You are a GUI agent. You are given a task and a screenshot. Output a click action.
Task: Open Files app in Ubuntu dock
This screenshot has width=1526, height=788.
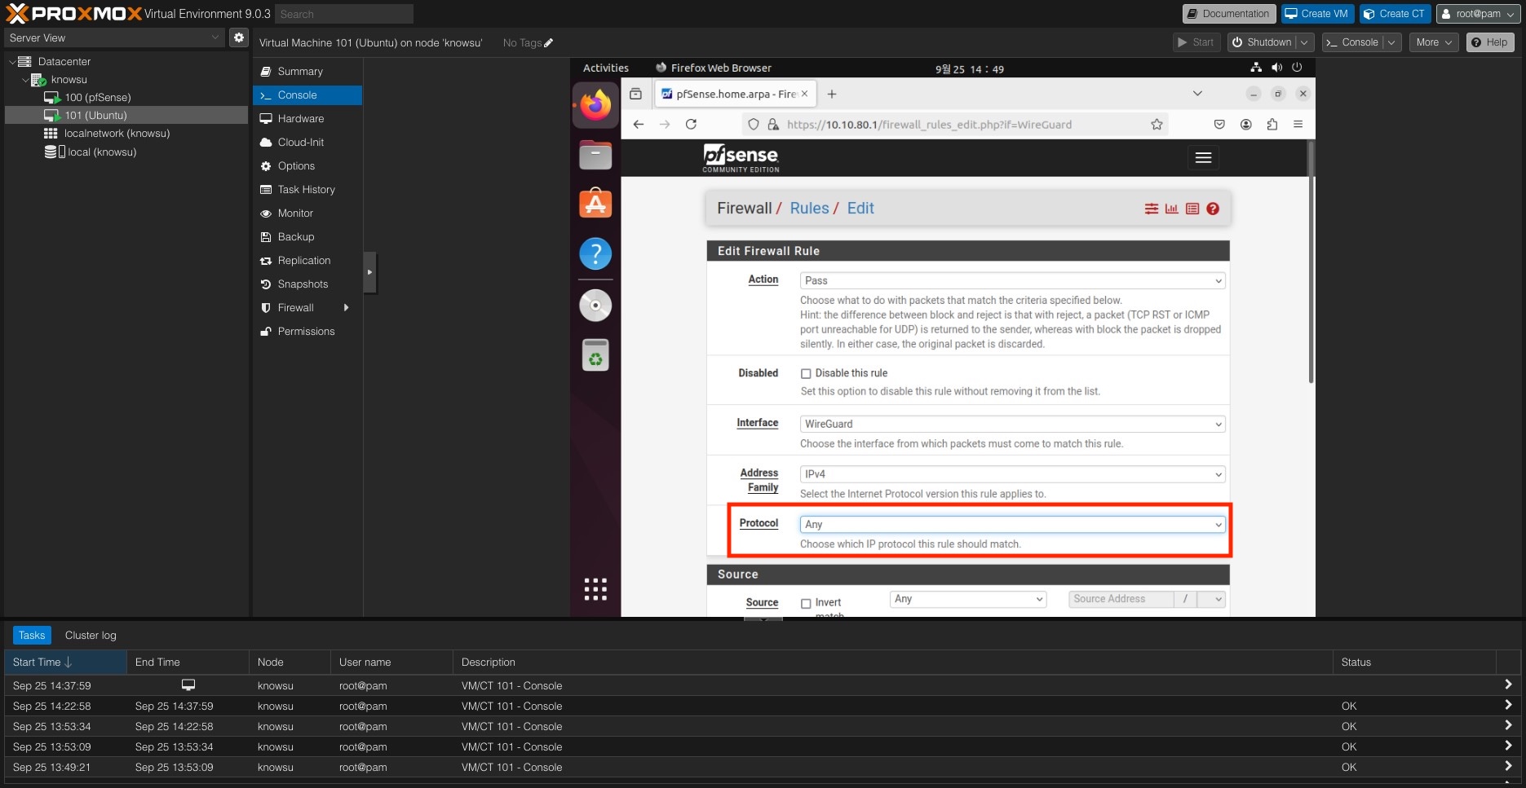(595, 155)
